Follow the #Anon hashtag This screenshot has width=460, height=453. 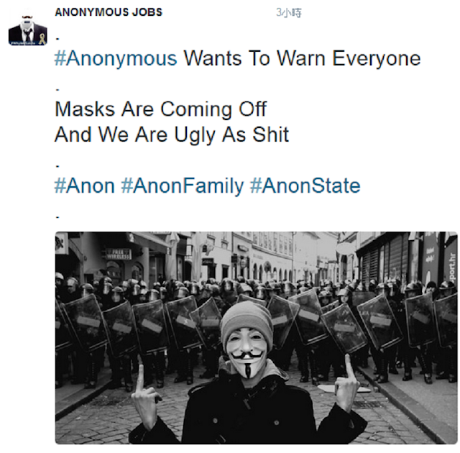click(85, 186)
